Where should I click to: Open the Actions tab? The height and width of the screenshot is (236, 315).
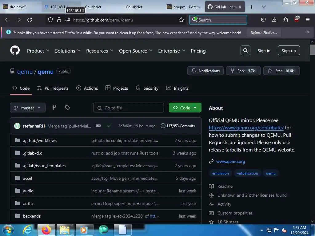[87, 88]
